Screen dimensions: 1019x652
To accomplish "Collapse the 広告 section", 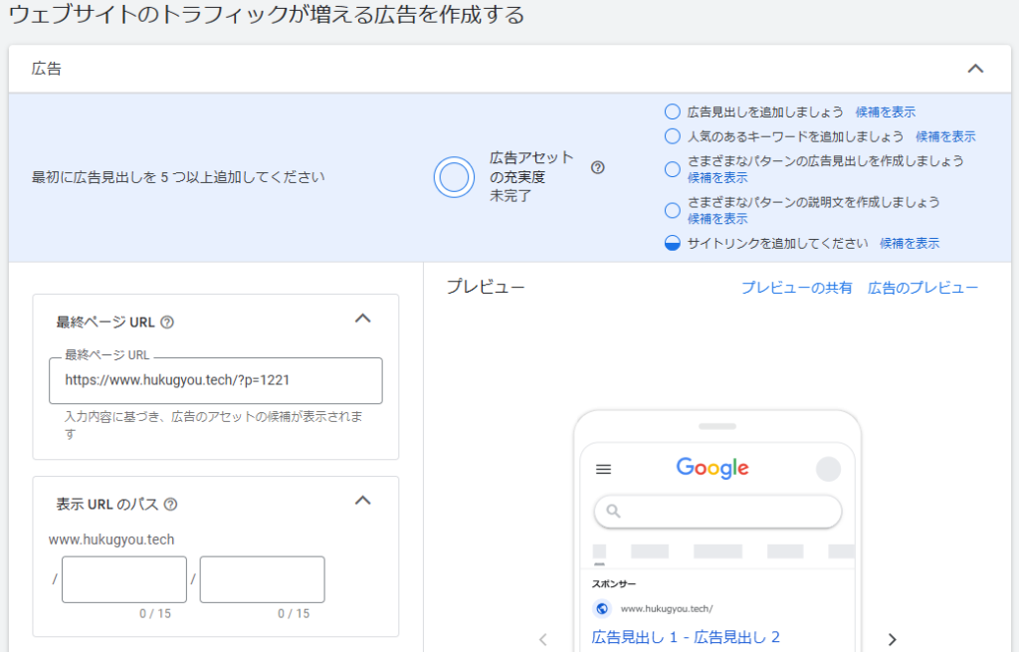I will [x=975, y=69].
